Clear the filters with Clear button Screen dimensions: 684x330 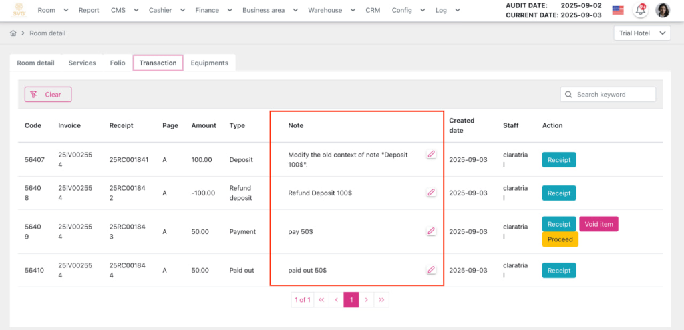click(x=48, y=95)
